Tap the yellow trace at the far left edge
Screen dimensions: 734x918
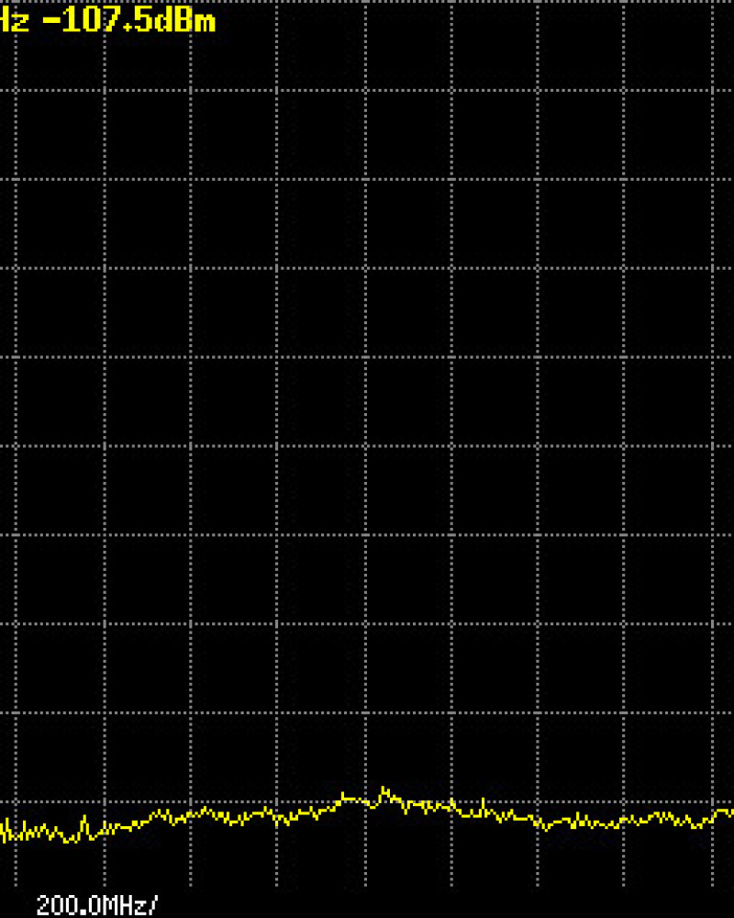5,831
